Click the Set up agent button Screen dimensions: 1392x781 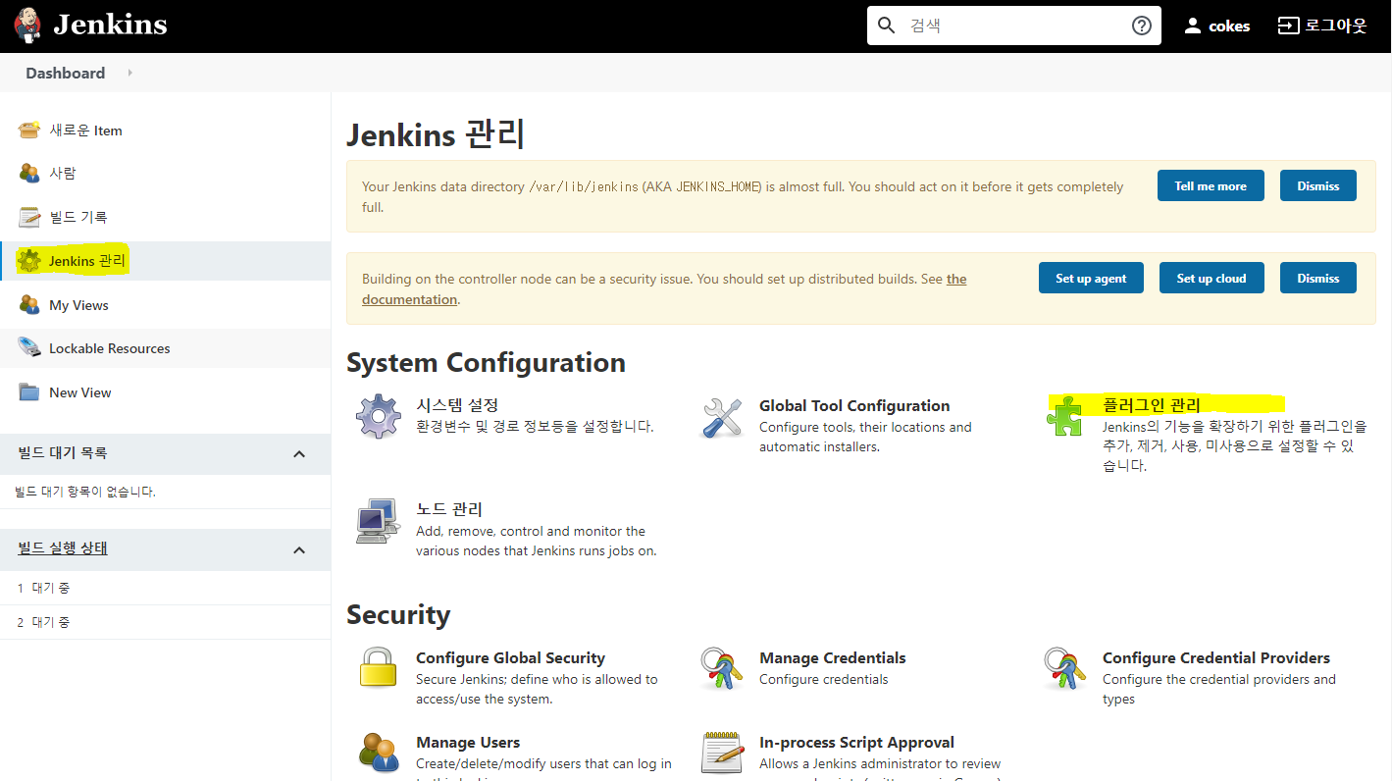[x=1091, y=278]
